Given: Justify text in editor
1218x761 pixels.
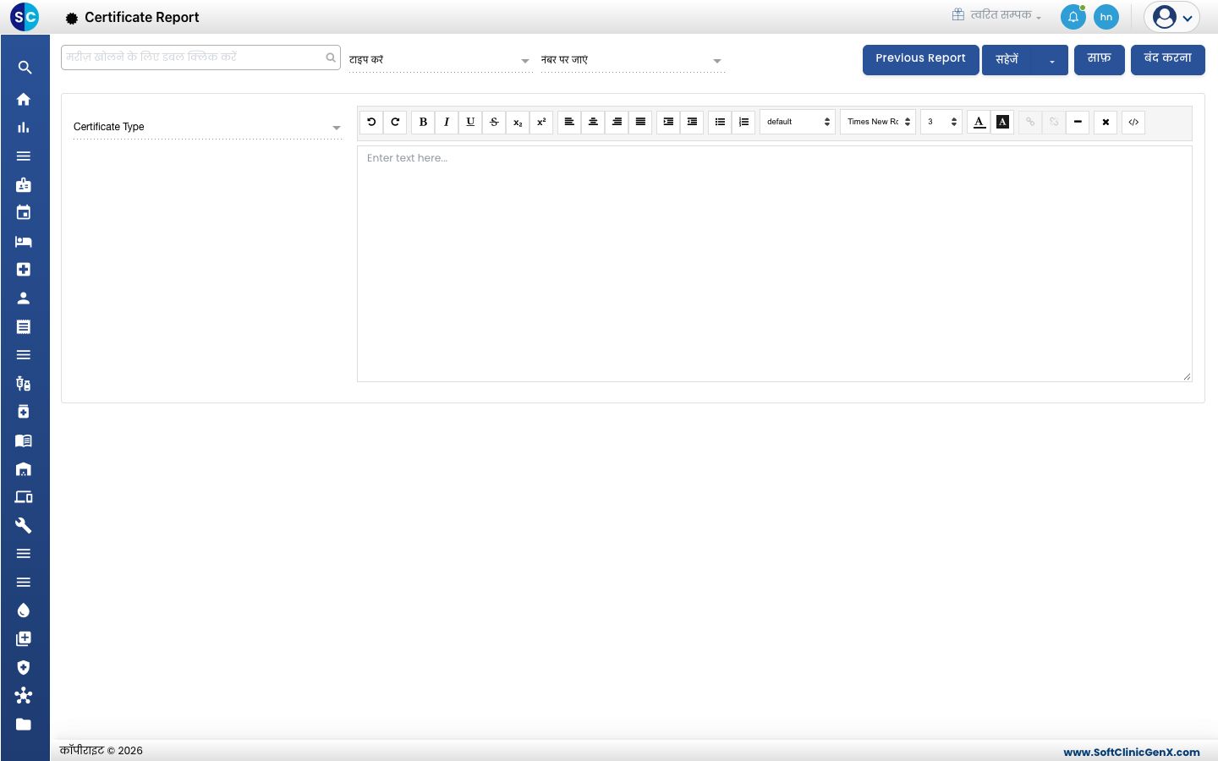Looking at the screenshot, I should 640,122.
